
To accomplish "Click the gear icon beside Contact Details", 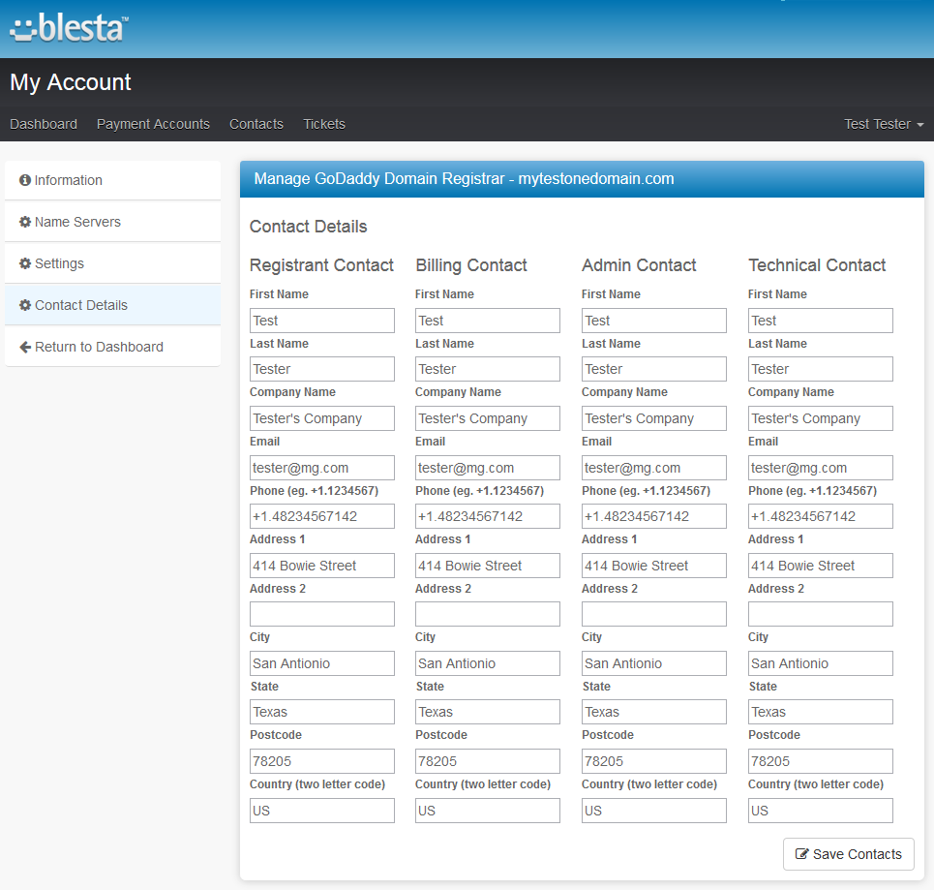I will [25, 305].
